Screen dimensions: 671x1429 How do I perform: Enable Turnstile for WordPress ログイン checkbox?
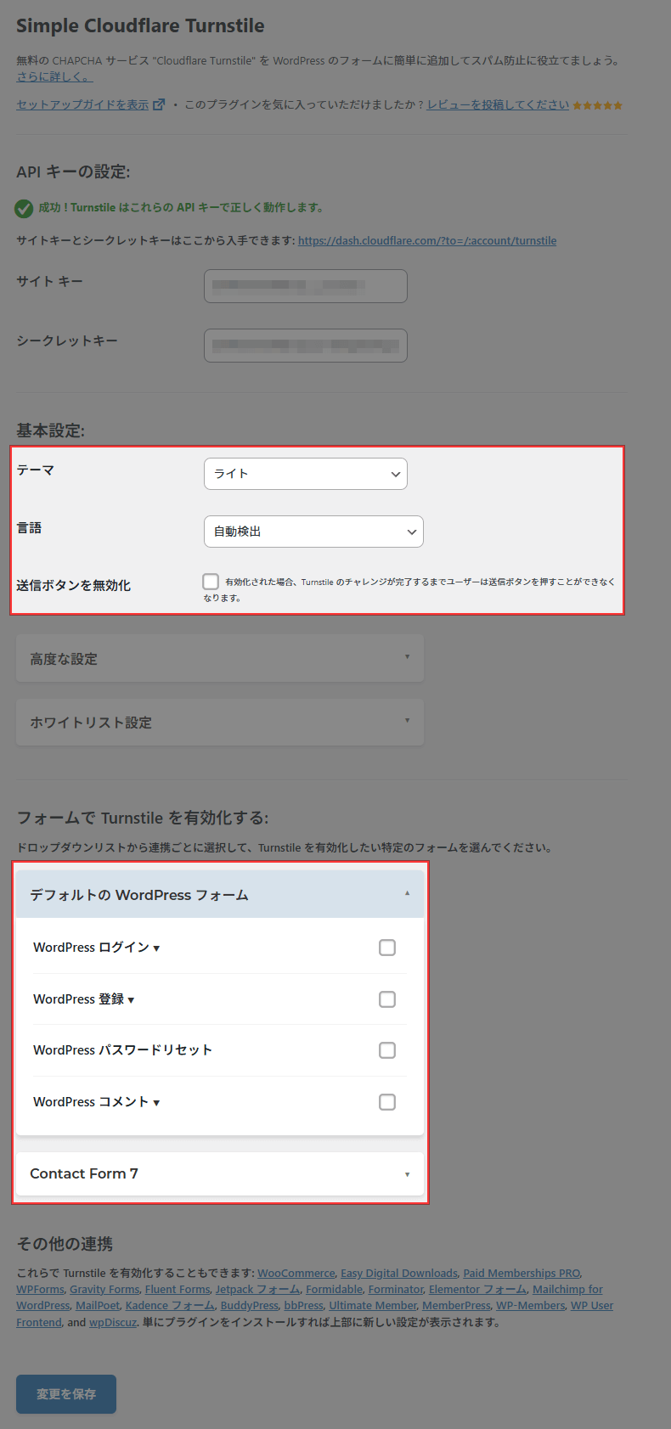click(387, 948)
